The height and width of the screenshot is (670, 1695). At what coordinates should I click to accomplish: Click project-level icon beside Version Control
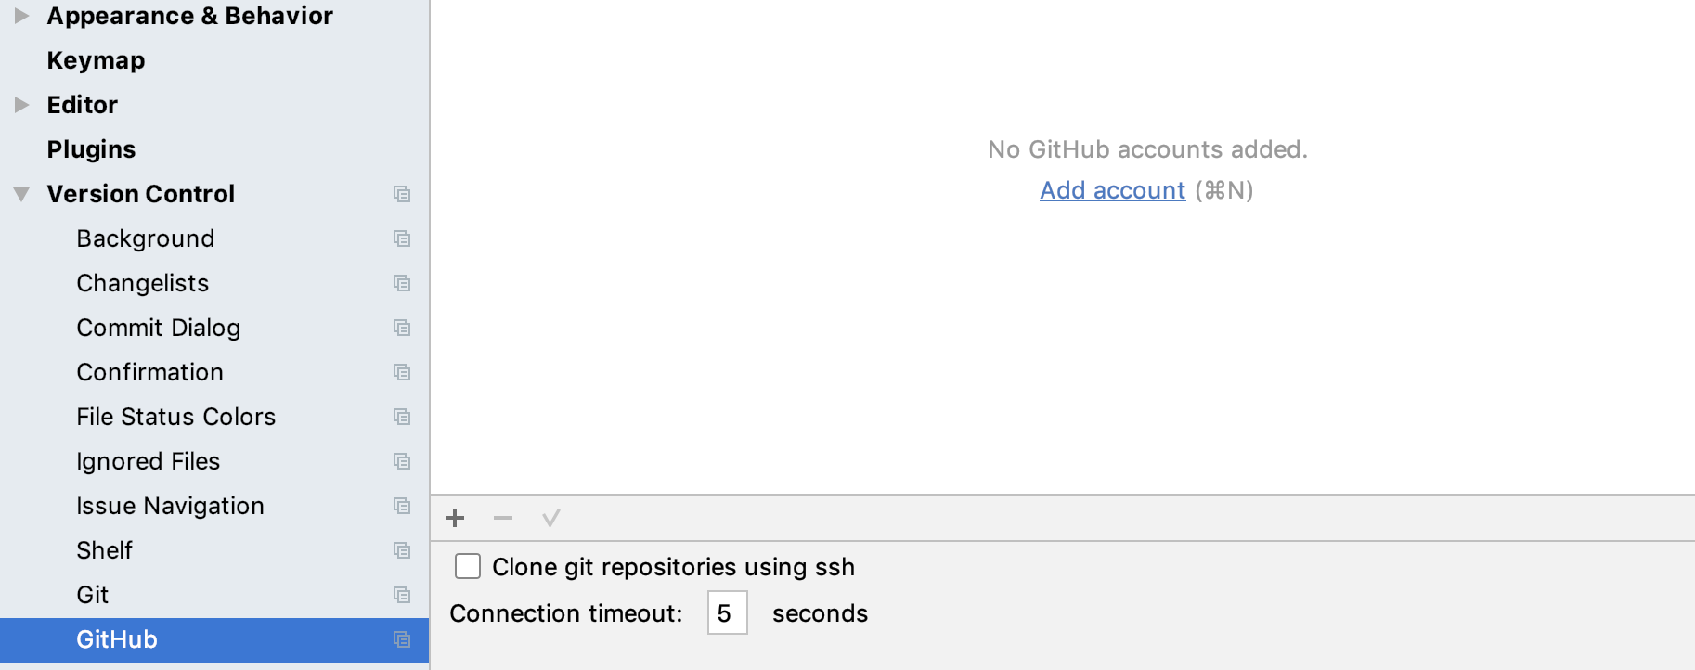click(402, 194)
